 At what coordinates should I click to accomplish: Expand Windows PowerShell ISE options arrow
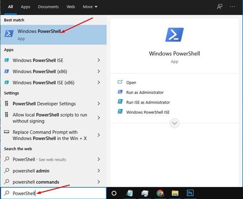click(99, 60)
